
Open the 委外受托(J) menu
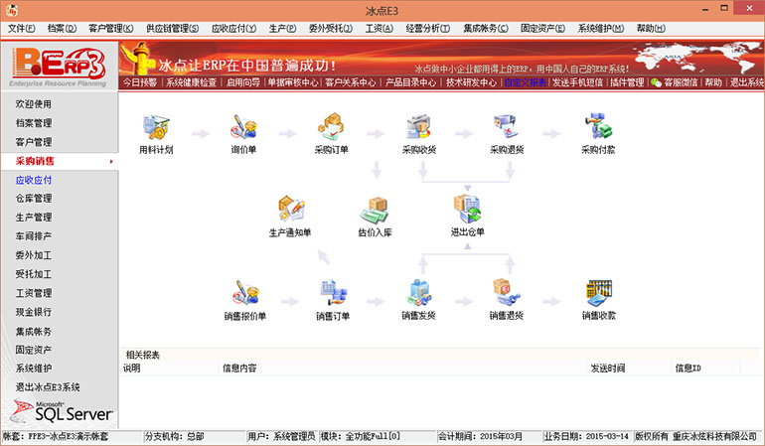coord(331,28)
